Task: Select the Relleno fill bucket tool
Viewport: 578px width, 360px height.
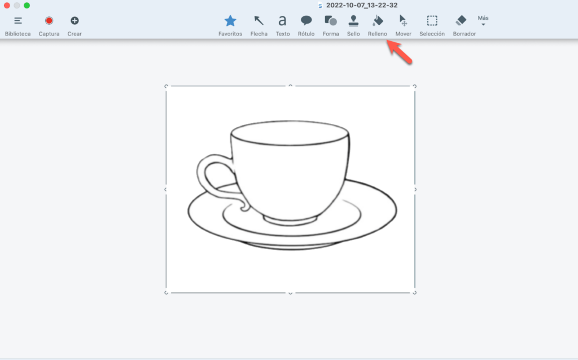Action: [x=378, y=21]
